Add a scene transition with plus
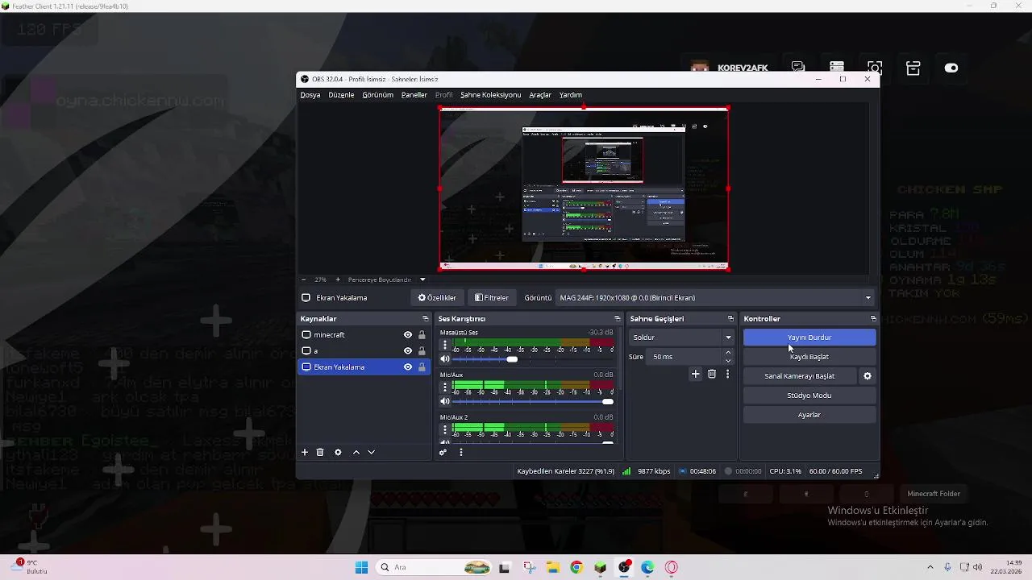 coord(696,374)
